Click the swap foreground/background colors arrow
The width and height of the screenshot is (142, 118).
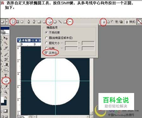pyautogui.click(x=6, y=97)
